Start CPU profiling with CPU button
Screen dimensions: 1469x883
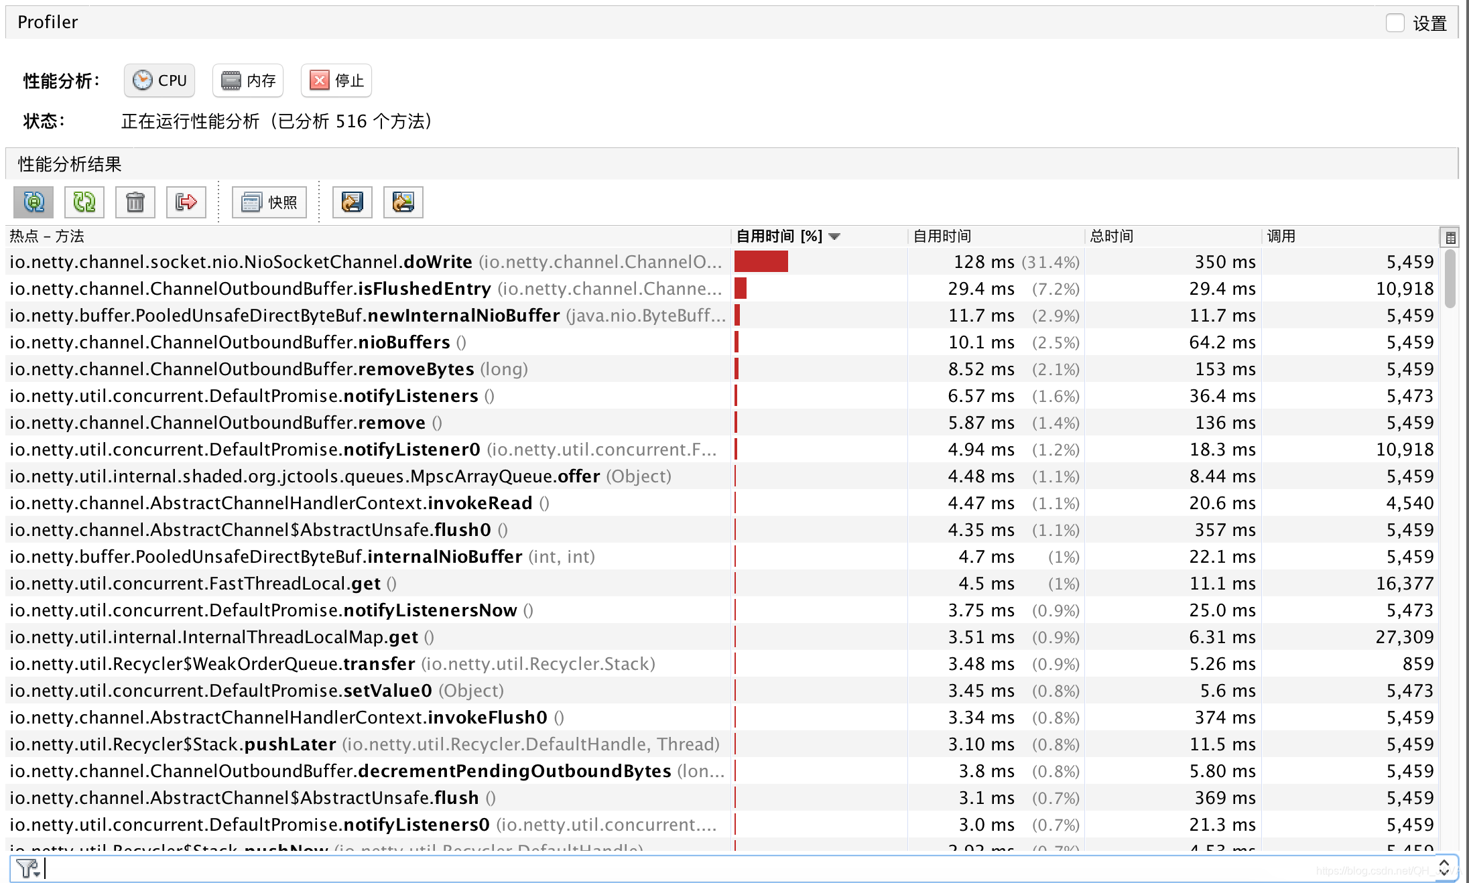(x=159, y=80)
